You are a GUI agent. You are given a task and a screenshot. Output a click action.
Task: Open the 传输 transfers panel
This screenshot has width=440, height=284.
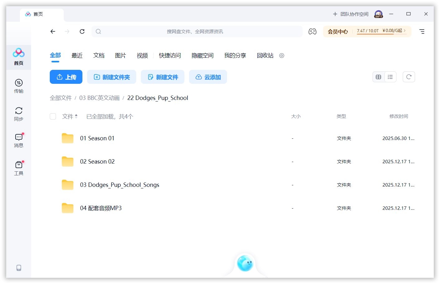coord(19,86)
